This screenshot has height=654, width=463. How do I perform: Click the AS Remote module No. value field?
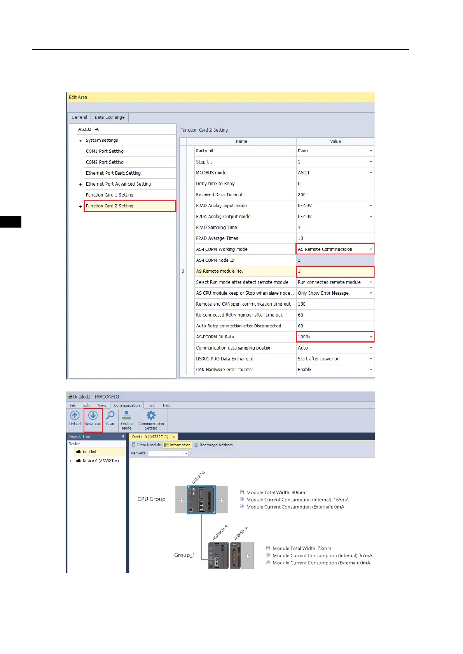[x=334, y=271]
